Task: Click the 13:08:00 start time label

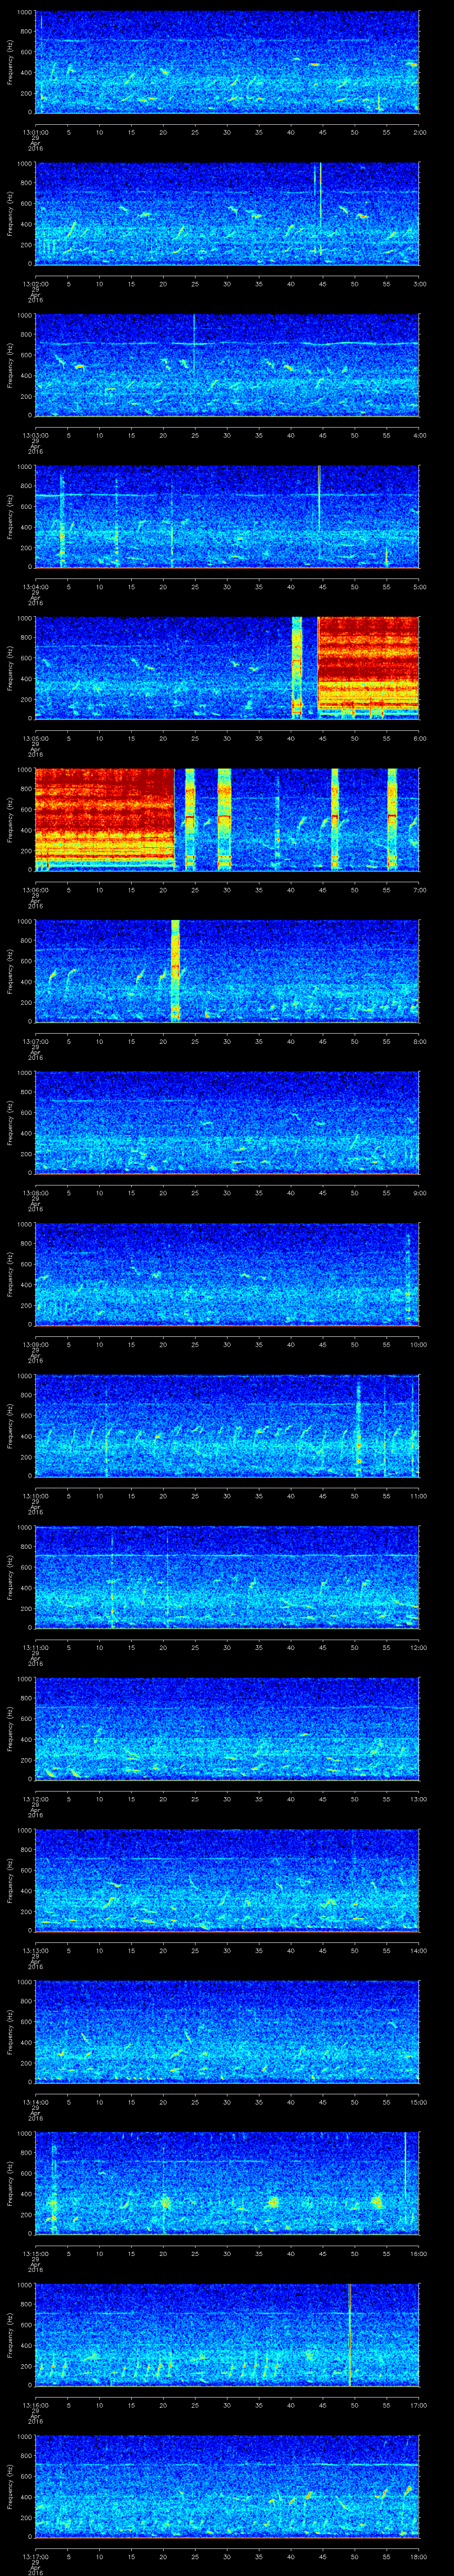Action: point(35,1193)
